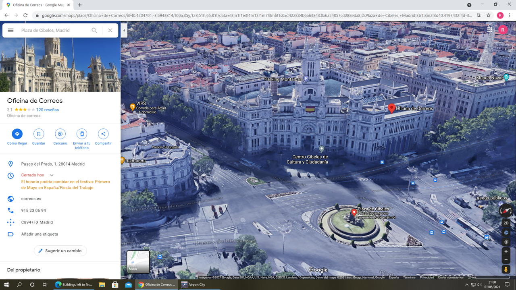
Task: Click the Palacio de Linares label
Action: [165, 147]
